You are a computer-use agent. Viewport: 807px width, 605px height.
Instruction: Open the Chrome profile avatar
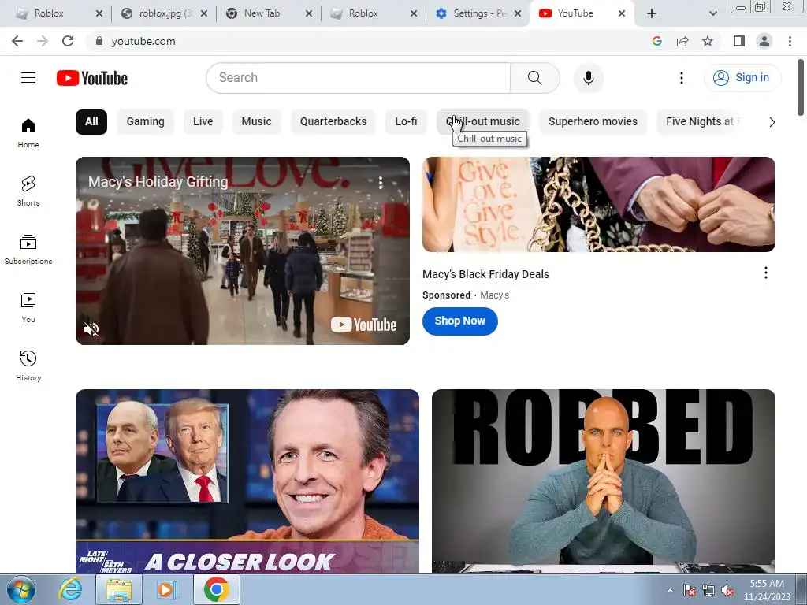tap(764, 41)
